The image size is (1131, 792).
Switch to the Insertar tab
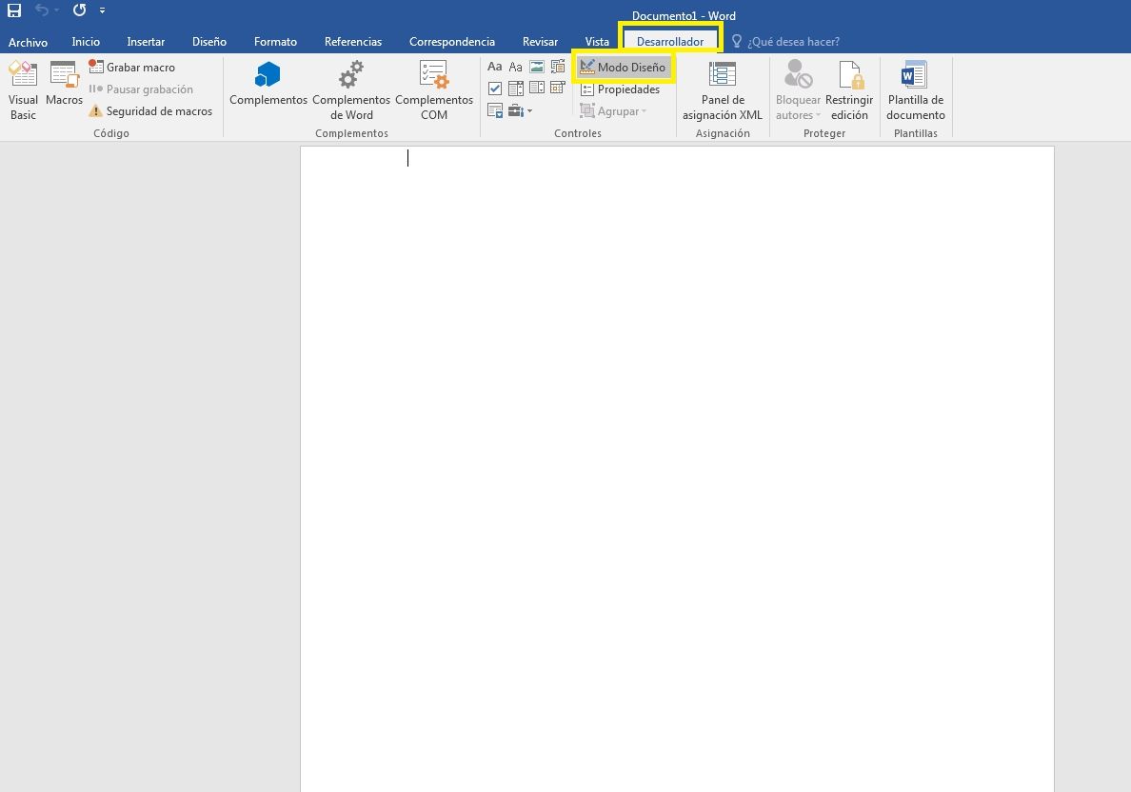(146, 42)
